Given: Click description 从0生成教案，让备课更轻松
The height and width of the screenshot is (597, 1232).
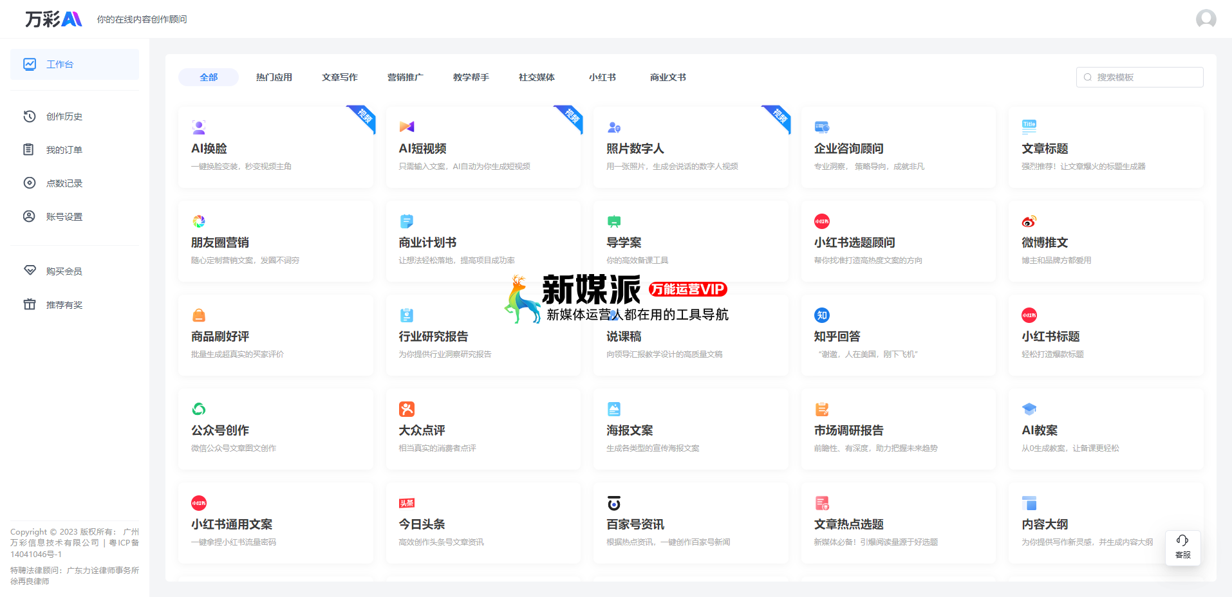Looking at the screenshot, I should pyautogui.click(x=1070, y=448).
